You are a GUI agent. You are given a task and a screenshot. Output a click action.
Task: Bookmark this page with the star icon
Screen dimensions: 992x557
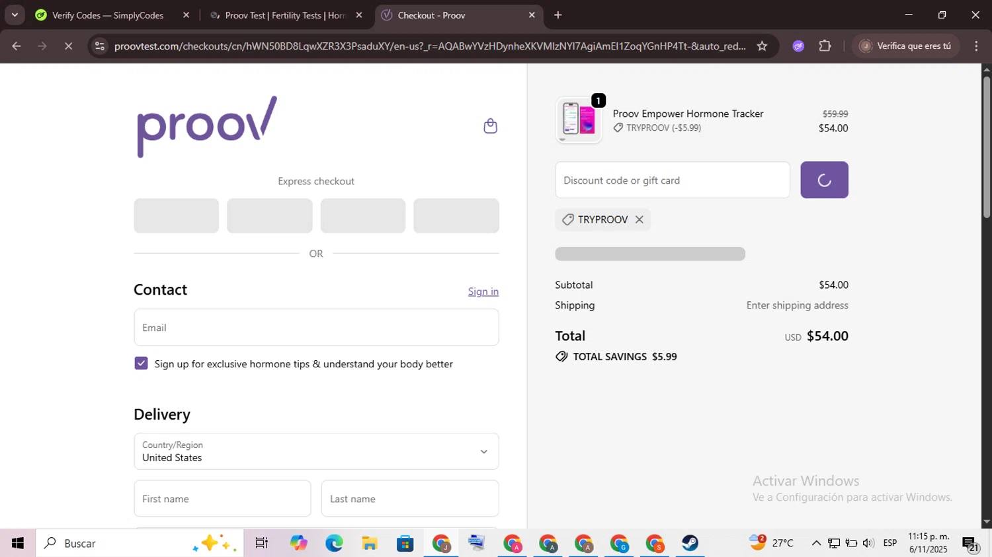pos(762,46)
